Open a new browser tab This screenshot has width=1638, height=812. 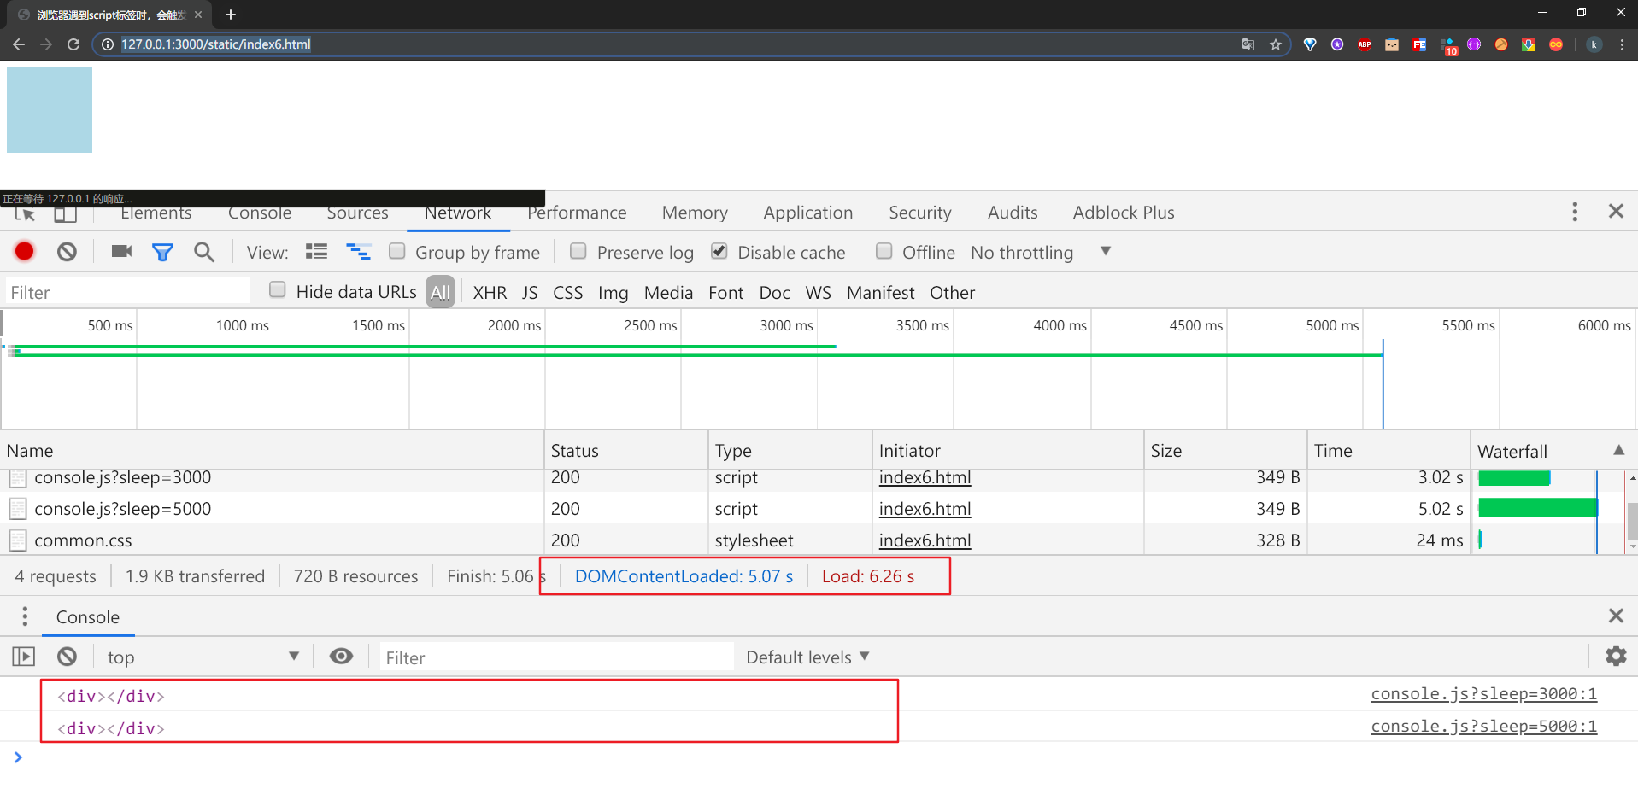[230, 15]
